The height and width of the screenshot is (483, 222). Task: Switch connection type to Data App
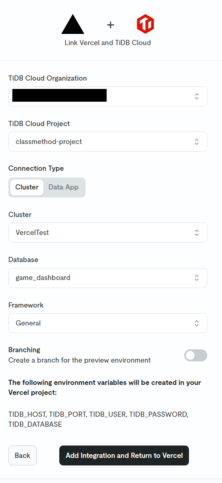(64, 187)
